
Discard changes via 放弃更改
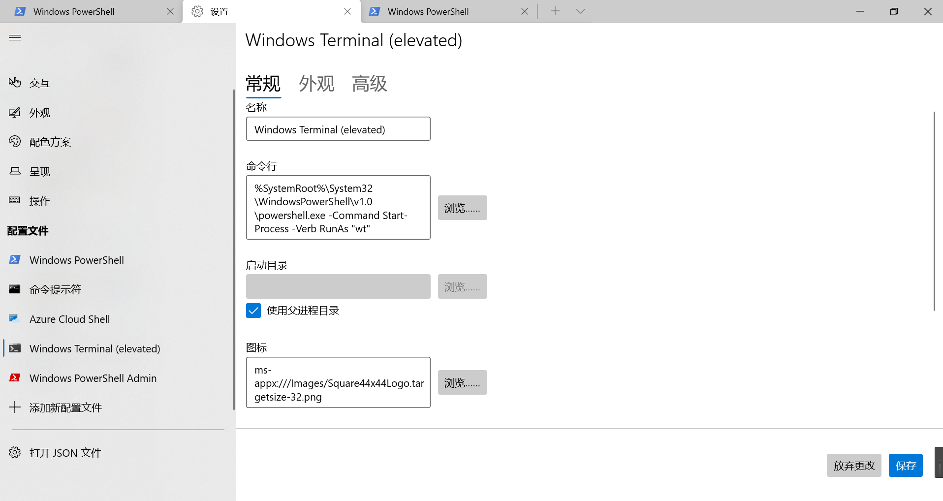click(853, 465)
